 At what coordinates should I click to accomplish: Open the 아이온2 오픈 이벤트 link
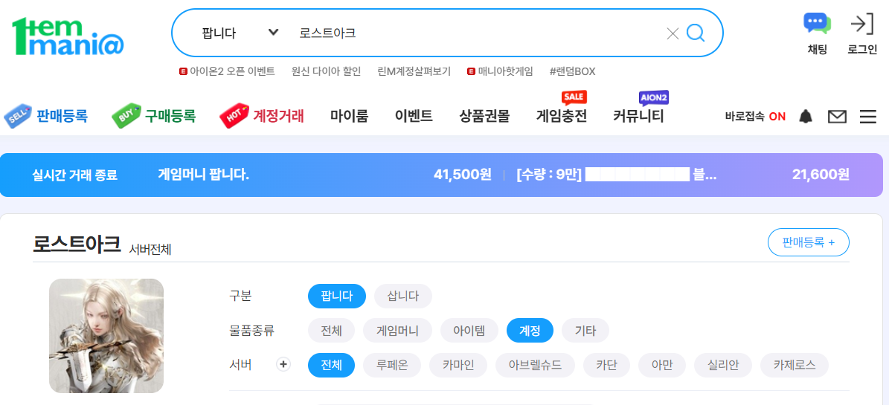(x=228, y=71)
